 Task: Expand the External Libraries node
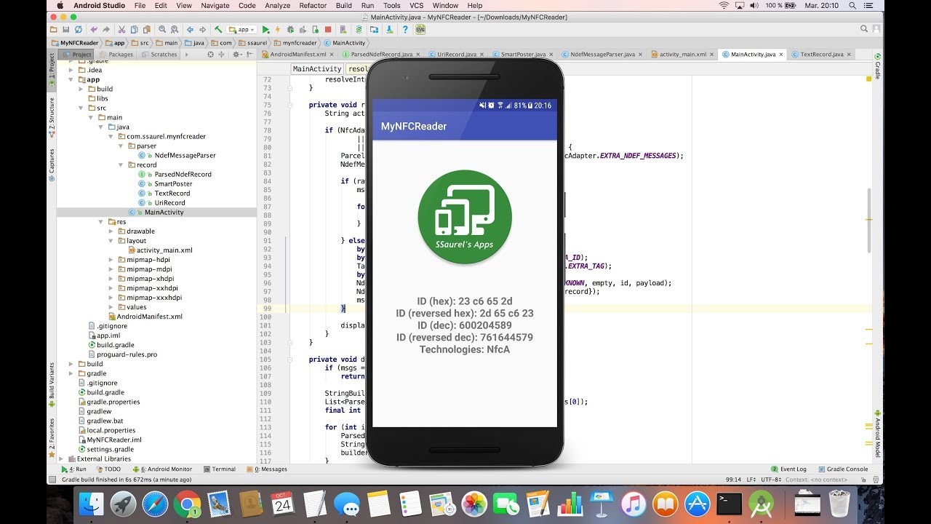[x=61, y=458]
